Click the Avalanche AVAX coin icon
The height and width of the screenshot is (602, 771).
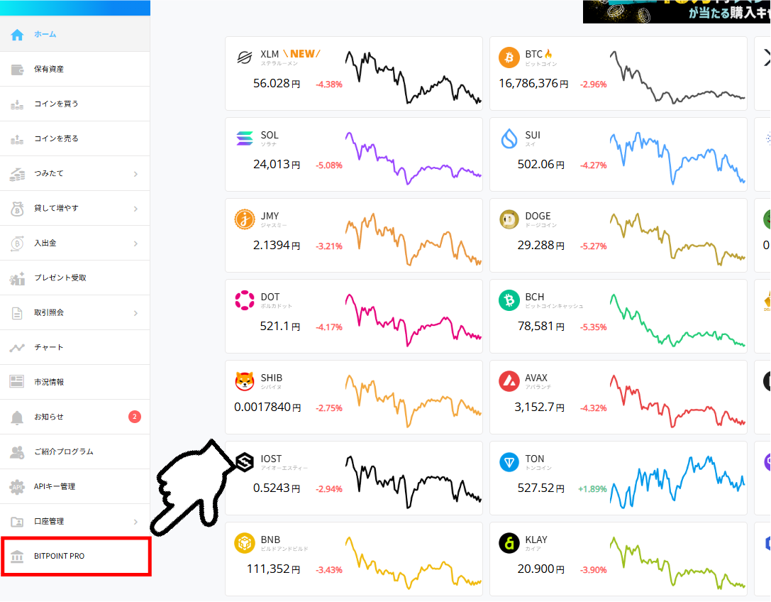click(509, 381)
